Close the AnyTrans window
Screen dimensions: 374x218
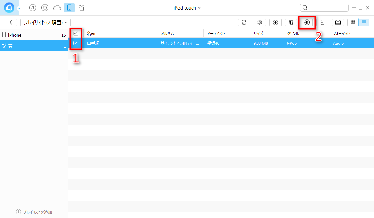(368, 8)
